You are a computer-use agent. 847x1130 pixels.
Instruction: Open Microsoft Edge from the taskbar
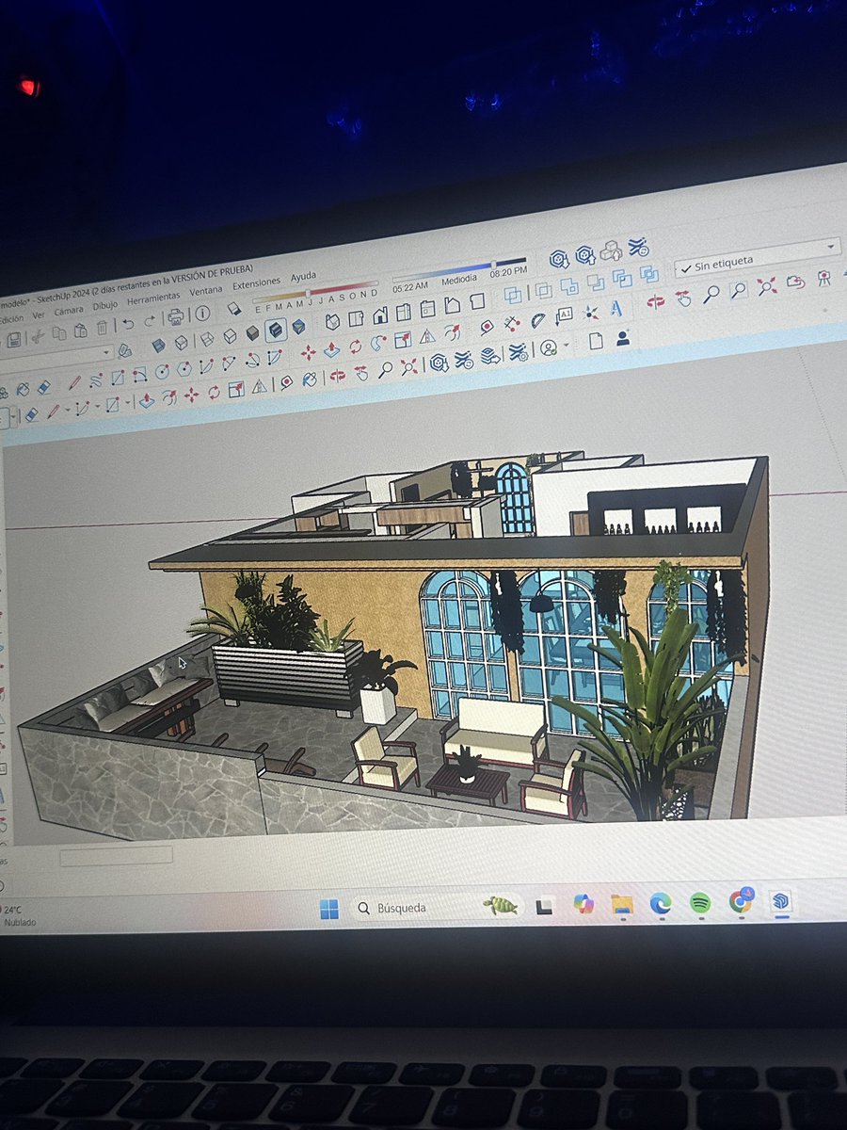[660, 902]
